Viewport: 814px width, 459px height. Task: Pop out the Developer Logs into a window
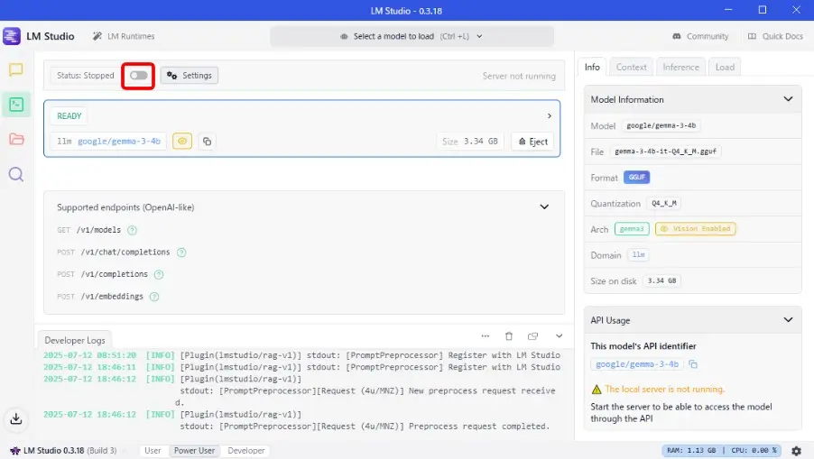click(532, 336)
